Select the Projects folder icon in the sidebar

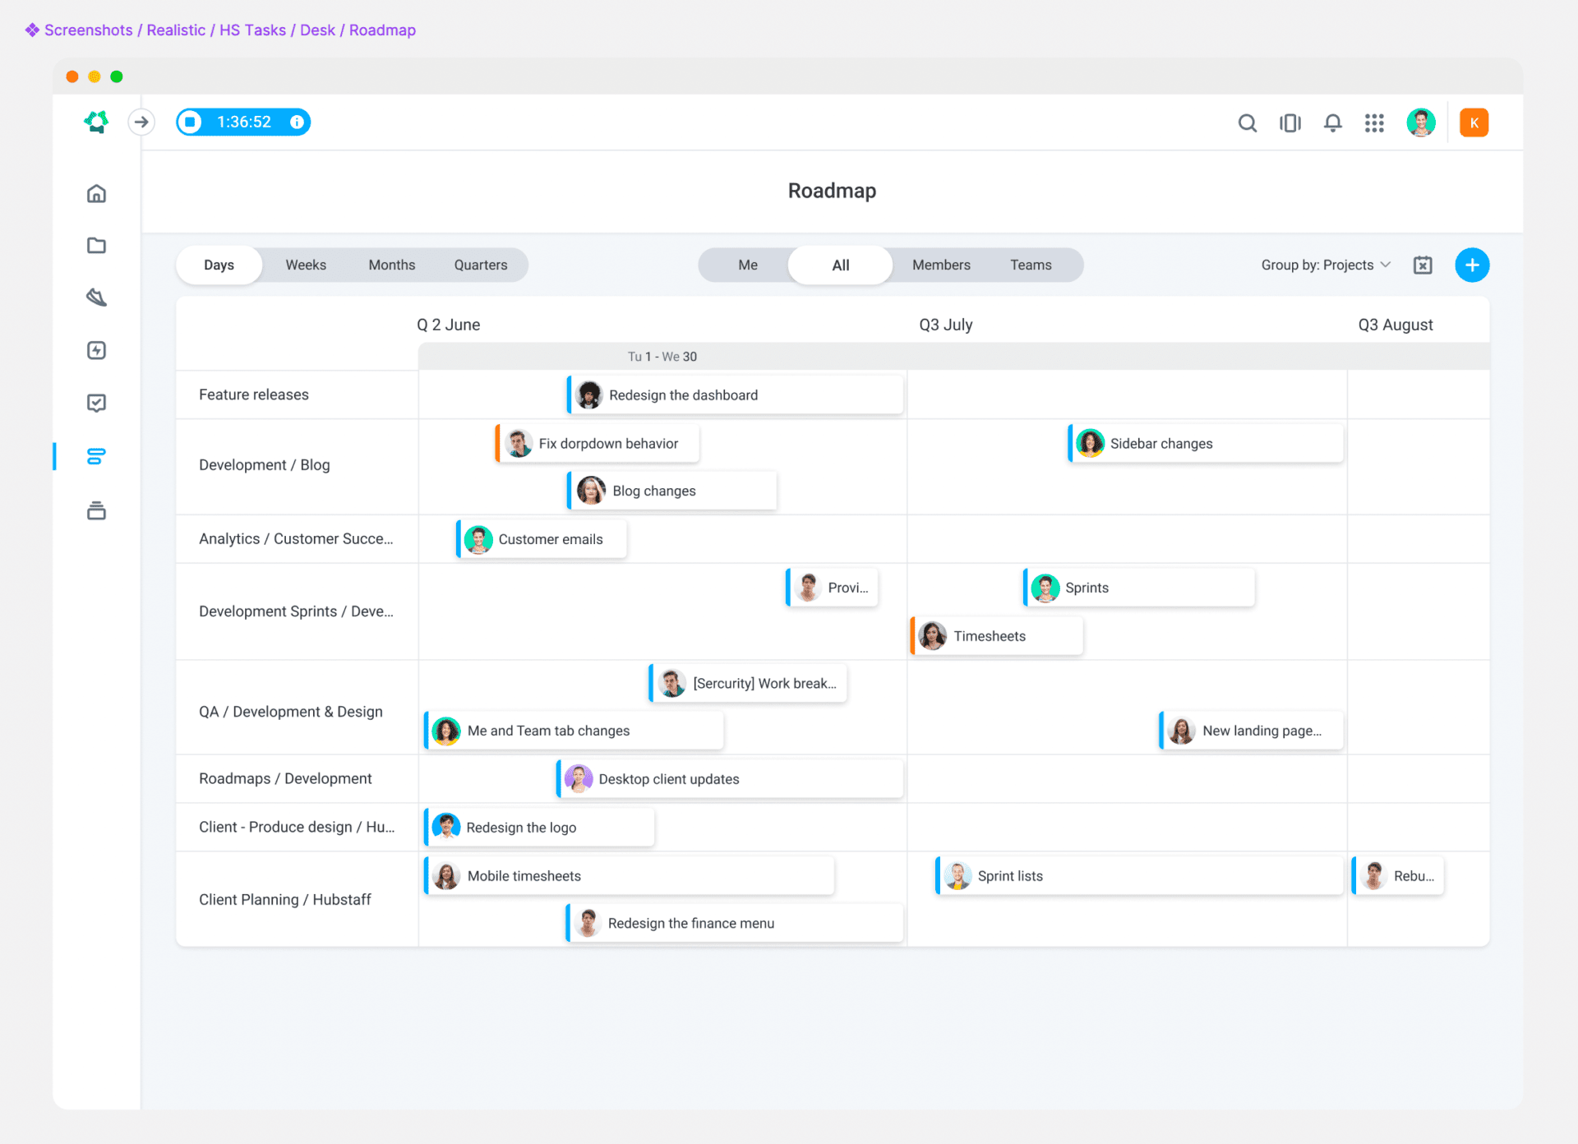tap(96, 245)
